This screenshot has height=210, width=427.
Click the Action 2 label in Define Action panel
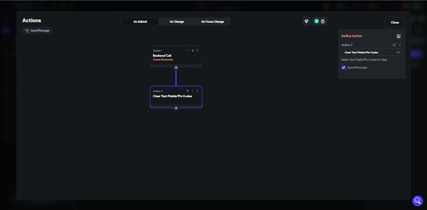pos(347,45)
